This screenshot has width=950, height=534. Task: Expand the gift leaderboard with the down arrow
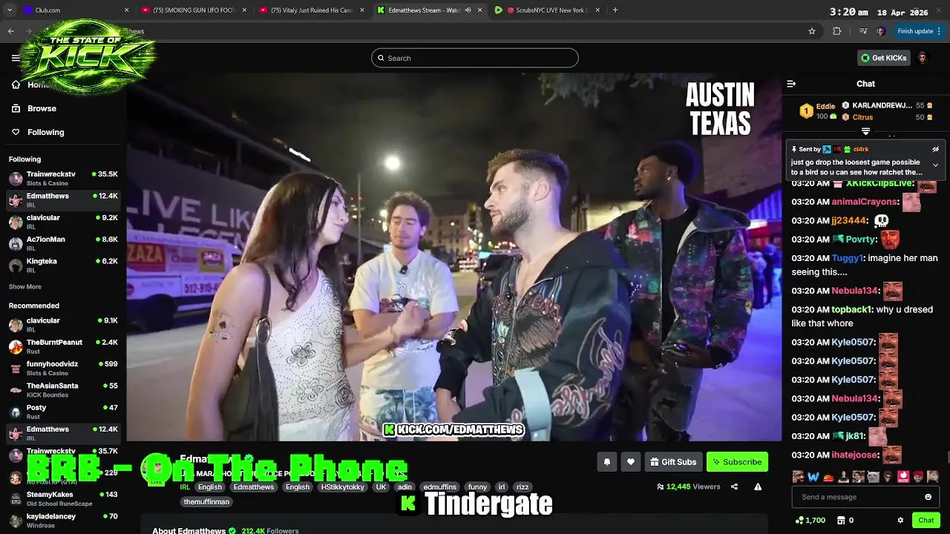tap(865, 131)
